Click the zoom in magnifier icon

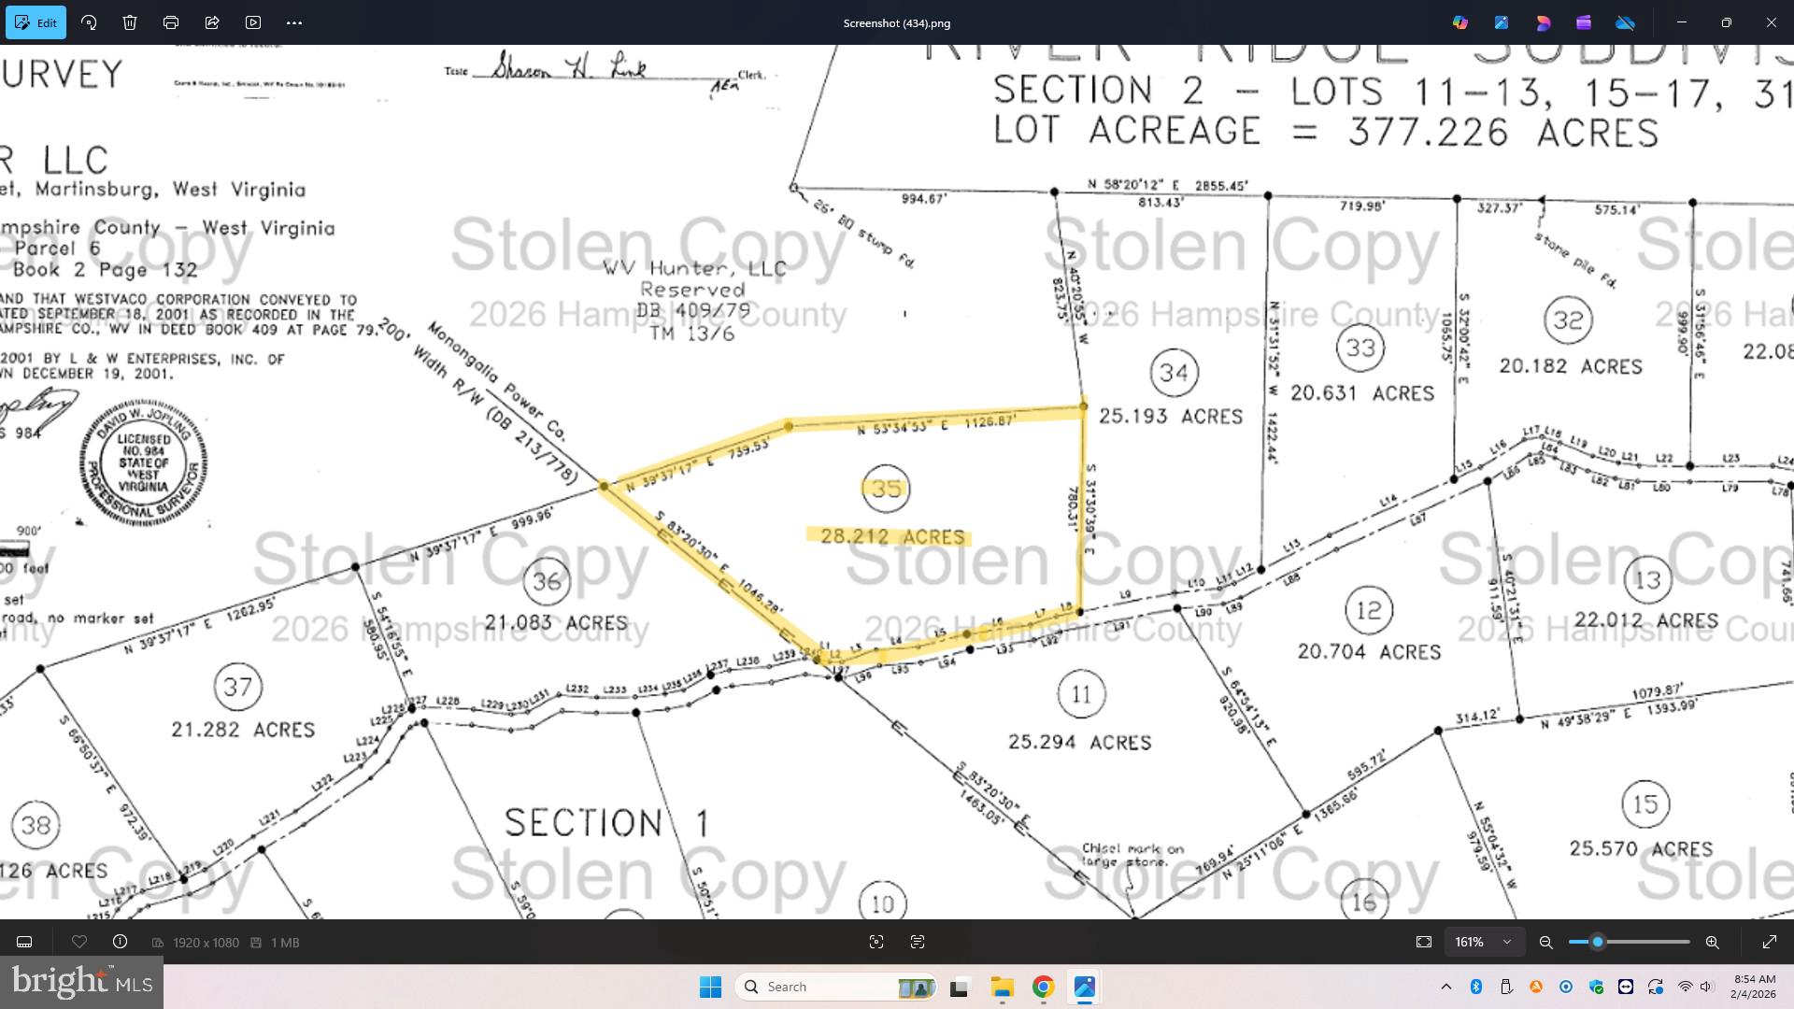1712,942
